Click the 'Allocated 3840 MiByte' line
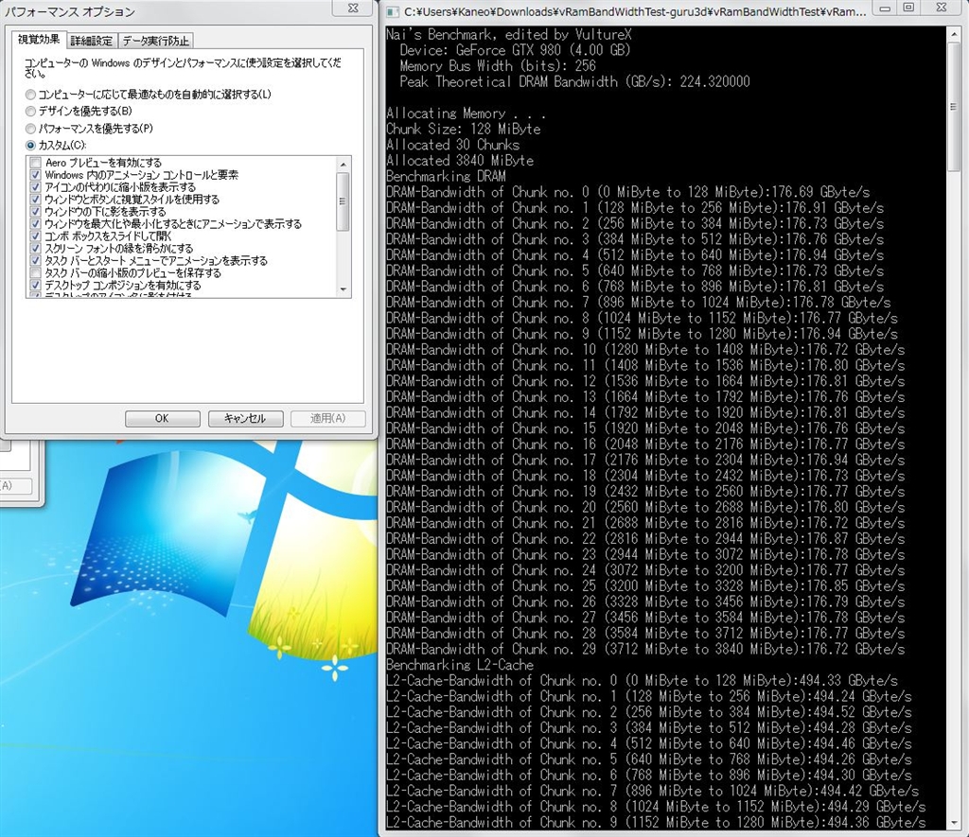This screenshot has width=969, height=837. (460, 161)
